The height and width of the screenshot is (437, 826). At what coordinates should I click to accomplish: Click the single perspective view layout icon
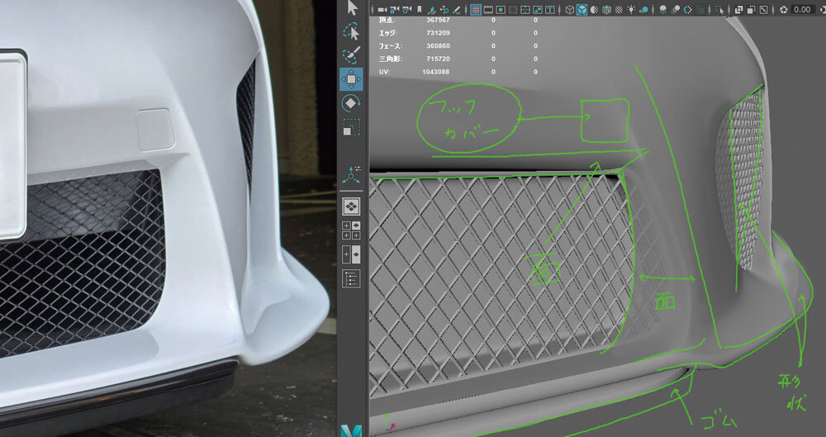click(x=351, y=206)
